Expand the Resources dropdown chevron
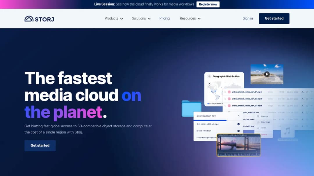This screenshot has width=314, height=176. click(x=199, y=19)
